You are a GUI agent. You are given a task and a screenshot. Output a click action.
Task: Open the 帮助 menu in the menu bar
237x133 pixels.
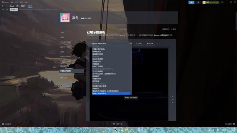click(x=26, y=2)
